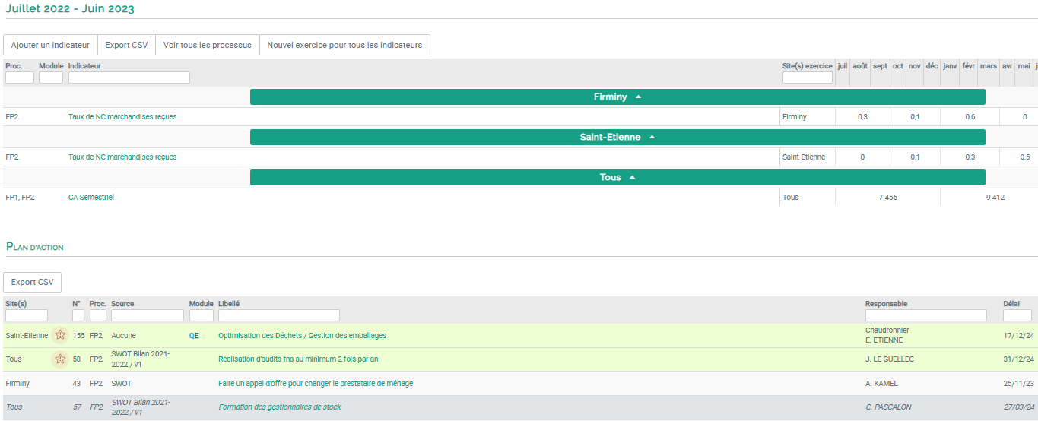Viewport: 1038px width, 421px height.
Task: Open Optimisation des Déchets / Gestion des emballages
Action: click(x=302, y=335)
